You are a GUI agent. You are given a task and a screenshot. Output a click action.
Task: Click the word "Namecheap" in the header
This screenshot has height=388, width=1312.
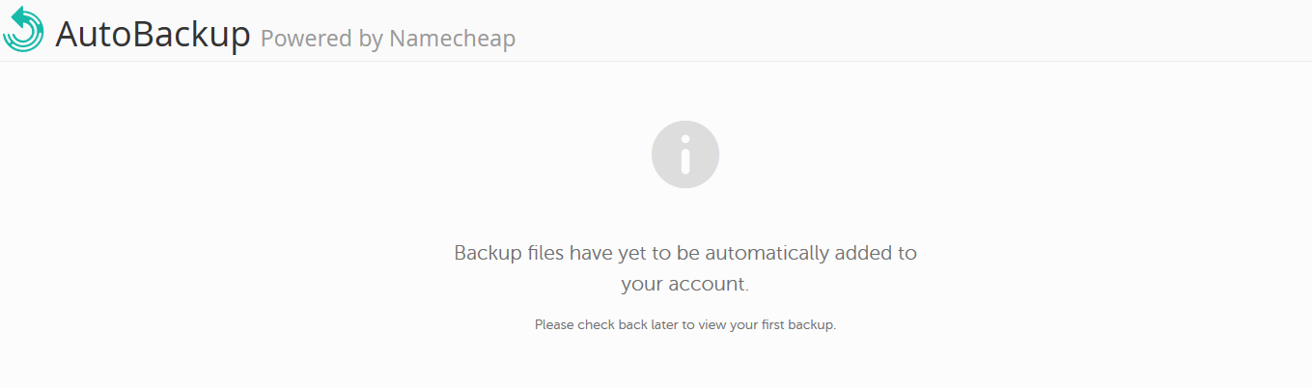tap(452, 39)
